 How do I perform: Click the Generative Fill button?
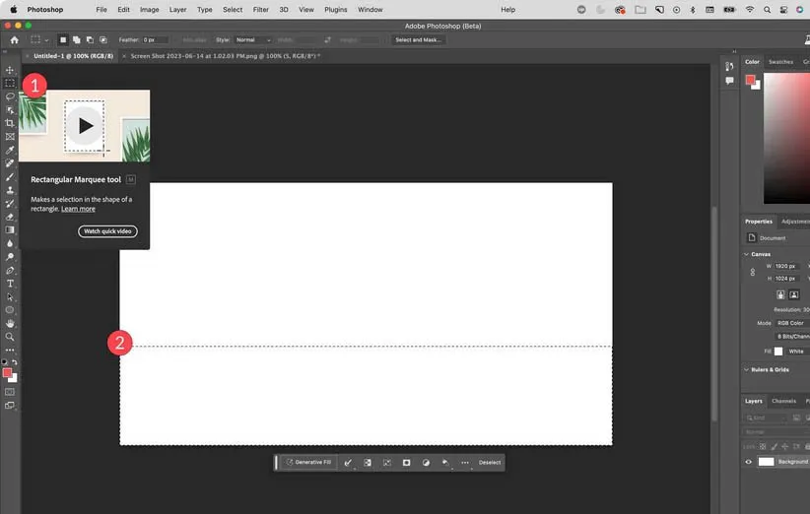[x=308, y=462]
